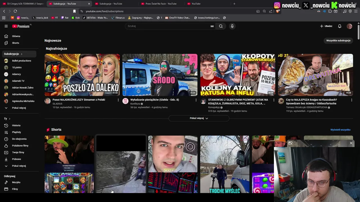360x202 pixels.
Task: Open the Kick bookmark
Action: (x=75, y=18)
